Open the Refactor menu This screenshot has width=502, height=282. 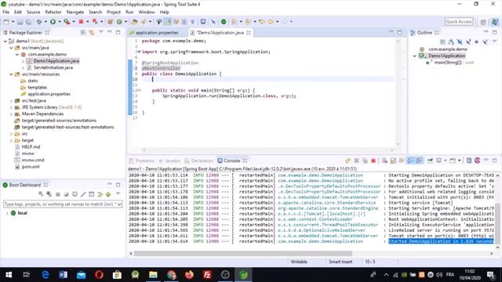53,13
